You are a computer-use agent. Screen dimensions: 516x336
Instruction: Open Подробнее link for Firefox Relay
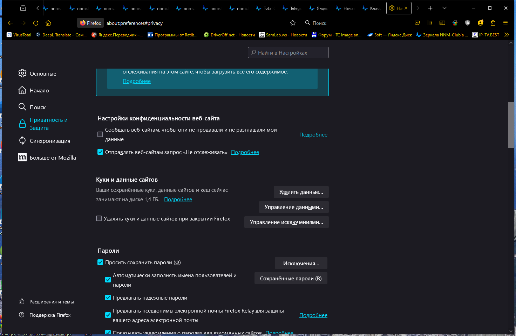coord(313,315)
